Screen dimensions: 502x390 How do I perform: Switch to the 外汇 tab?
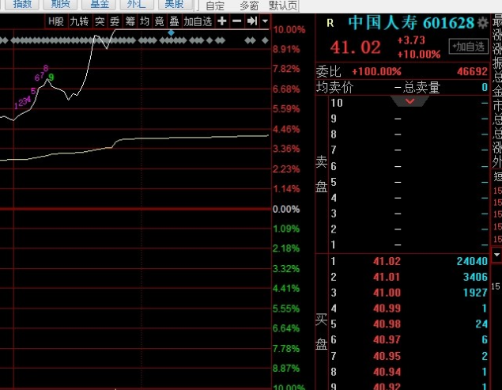[x=137, y=5]
